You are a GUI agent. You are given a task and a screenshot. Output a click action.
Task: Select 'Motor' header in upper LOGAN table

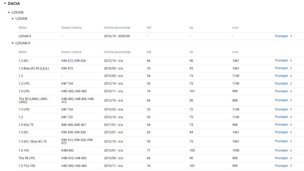click(x=23, y=28)
